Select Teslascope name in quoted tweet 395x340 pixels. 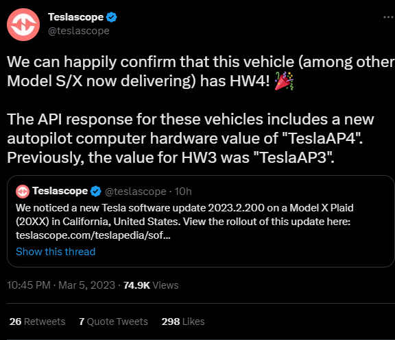point(60,191)
